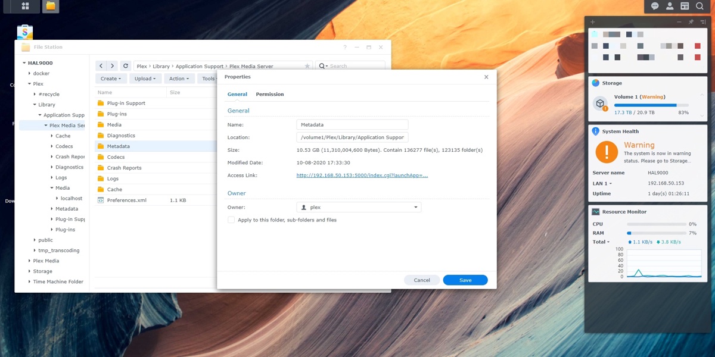Open the access link URL

(362, 176)
